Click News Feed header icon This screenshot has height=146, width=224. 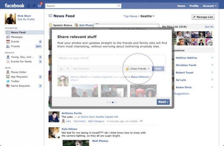tap(50, 15)
